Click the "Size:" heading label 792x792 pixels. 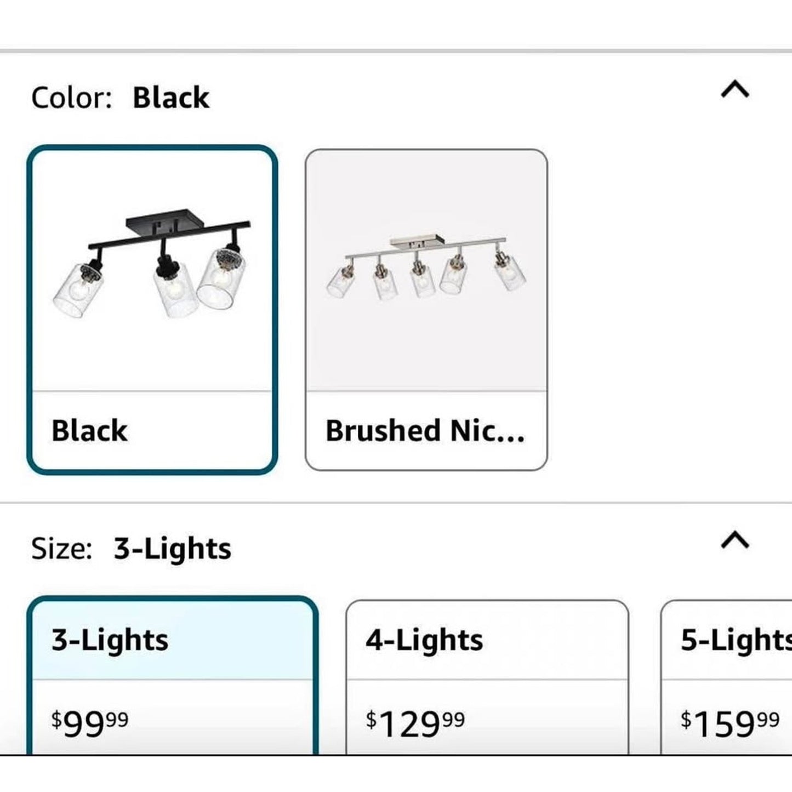[x=61, y=549]
